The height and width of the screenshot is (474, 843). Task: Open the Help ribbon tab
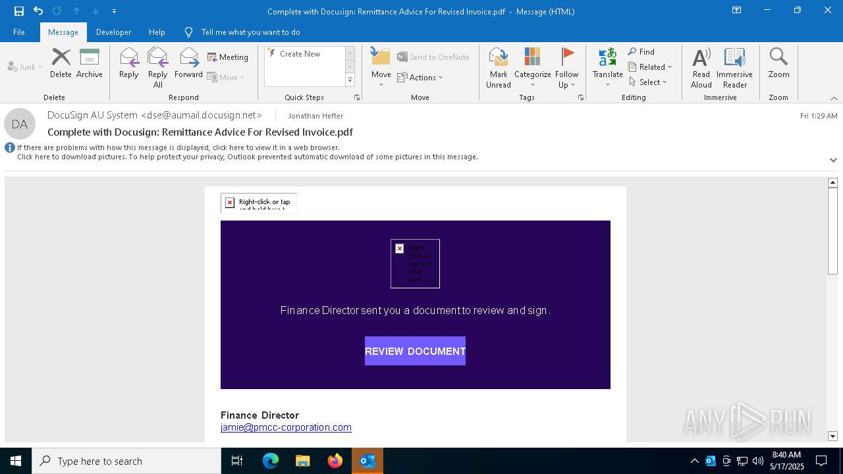click(x=157, y=32)
